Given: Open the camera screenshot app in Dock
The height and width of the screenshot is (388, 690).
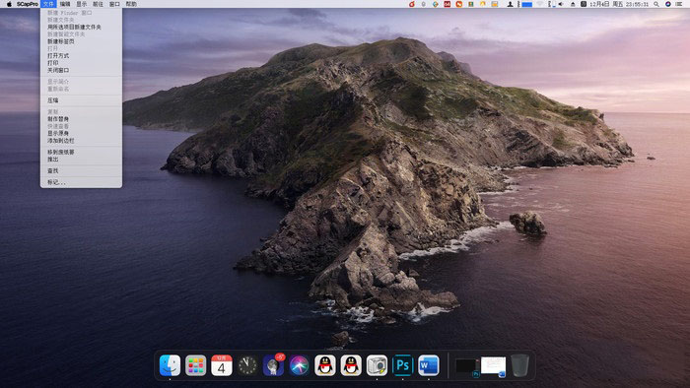Looking at the screenshot, I should tap(378, 365).
